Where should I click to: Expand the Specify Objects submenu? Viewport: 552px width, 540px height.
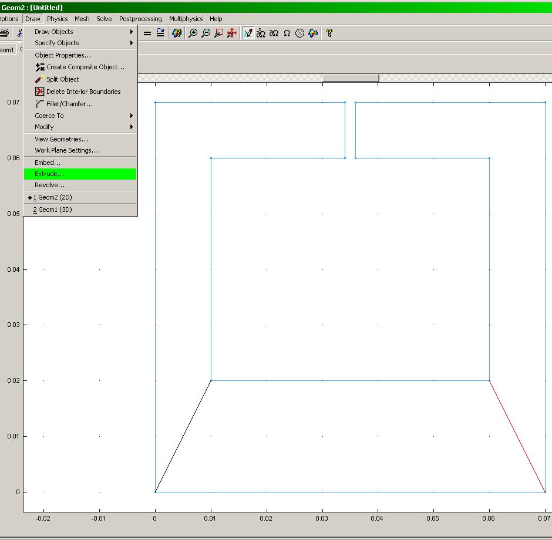tap(80, 43)
